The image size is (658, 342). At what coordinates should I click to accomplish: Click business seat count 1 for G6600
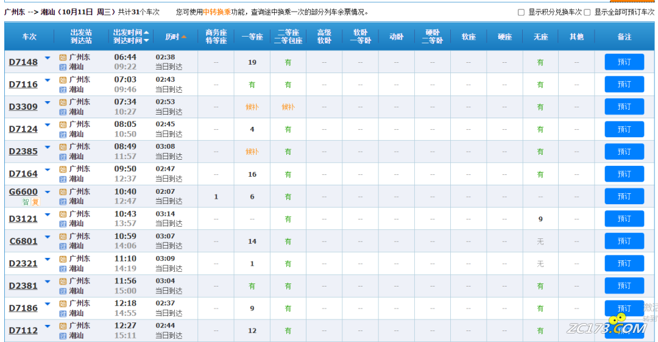[x=216, y=197]
